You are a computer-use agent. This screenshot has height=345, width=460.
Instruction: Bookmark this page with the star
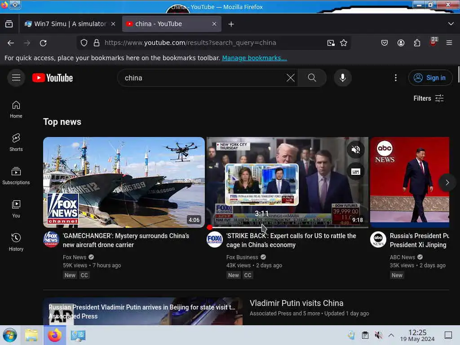[344, 43]
